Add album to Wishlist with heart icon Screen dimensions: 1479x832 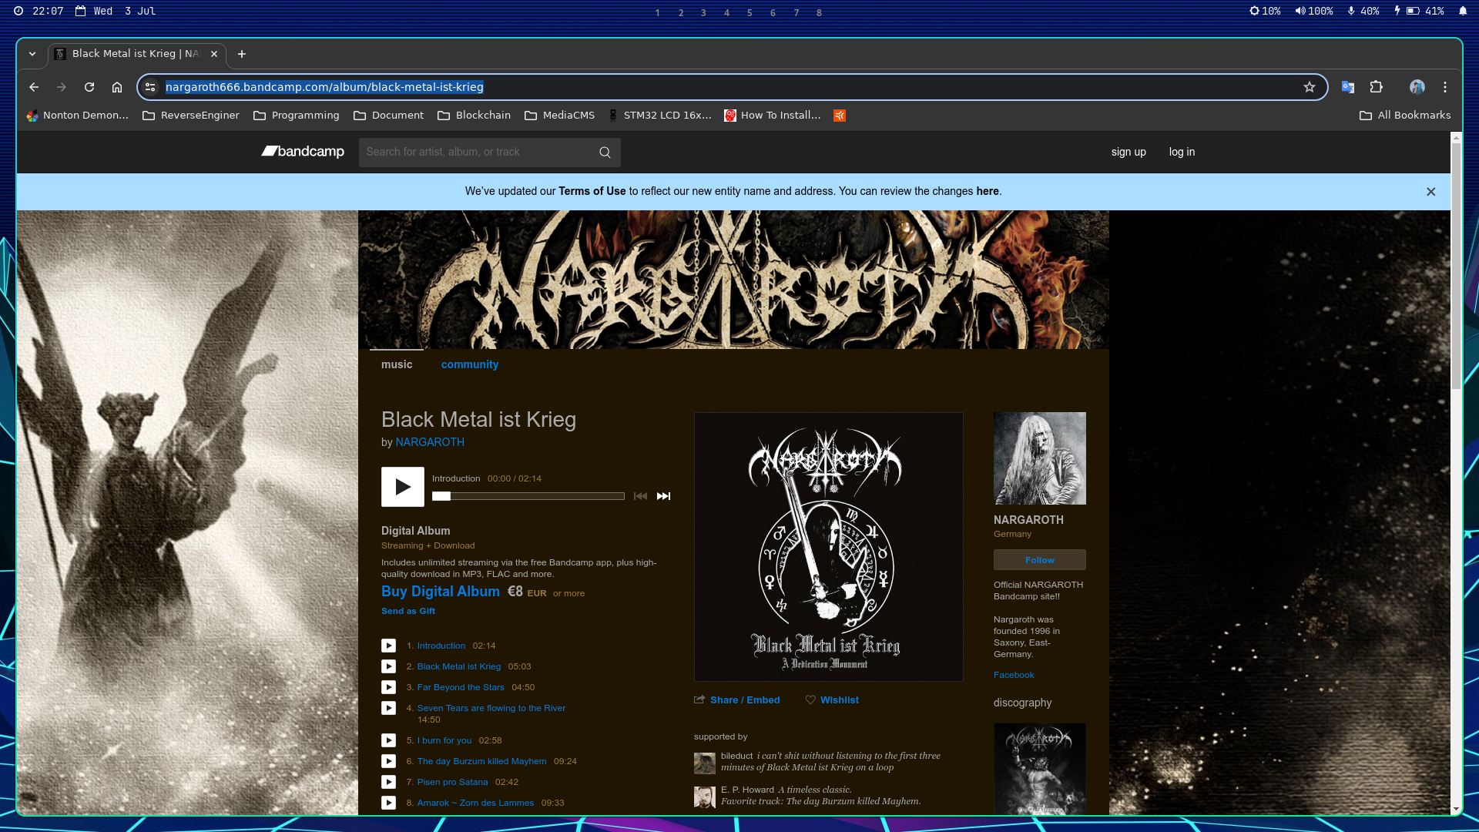click(832, 699)
